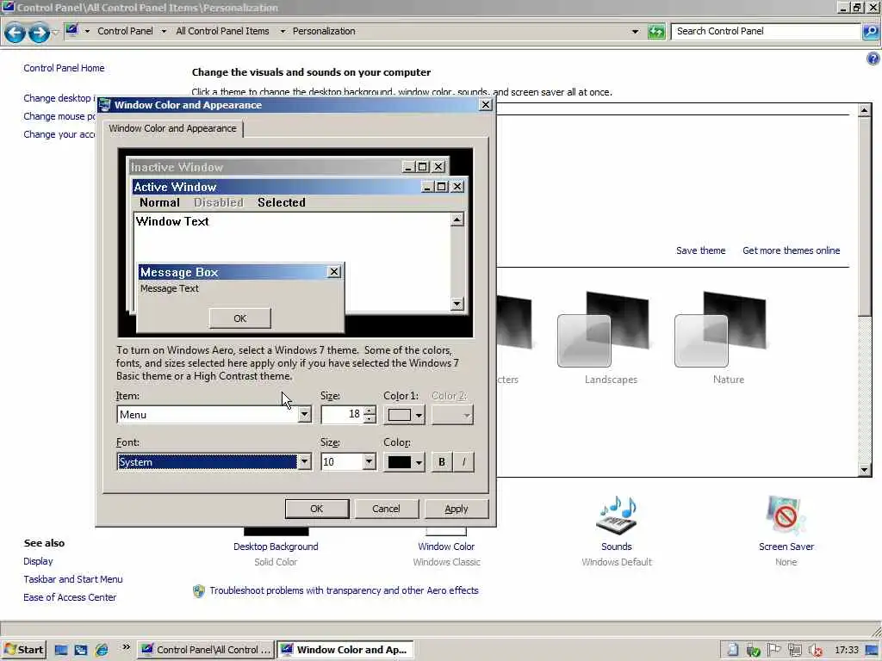This screenshot has height=661, width=882.
Task: Open the font Size dropdown showing 10
Action: click(369, 462)
